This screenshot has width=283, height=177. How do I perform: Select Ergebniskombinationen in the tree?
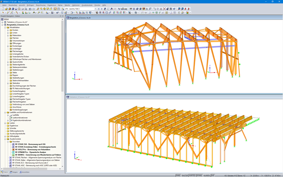[21, 120]
